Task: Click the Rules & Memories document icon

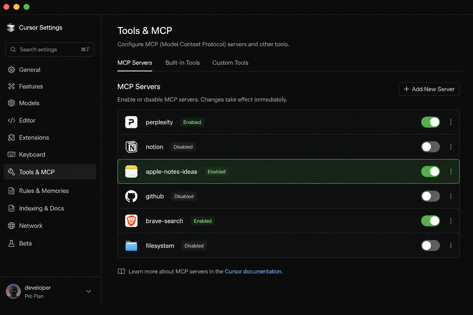Action: tap(11, 191)
